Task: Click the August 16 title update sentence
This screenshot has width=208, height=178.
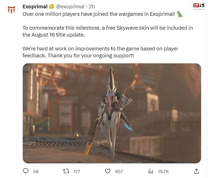Action: [x=107, y=31]
